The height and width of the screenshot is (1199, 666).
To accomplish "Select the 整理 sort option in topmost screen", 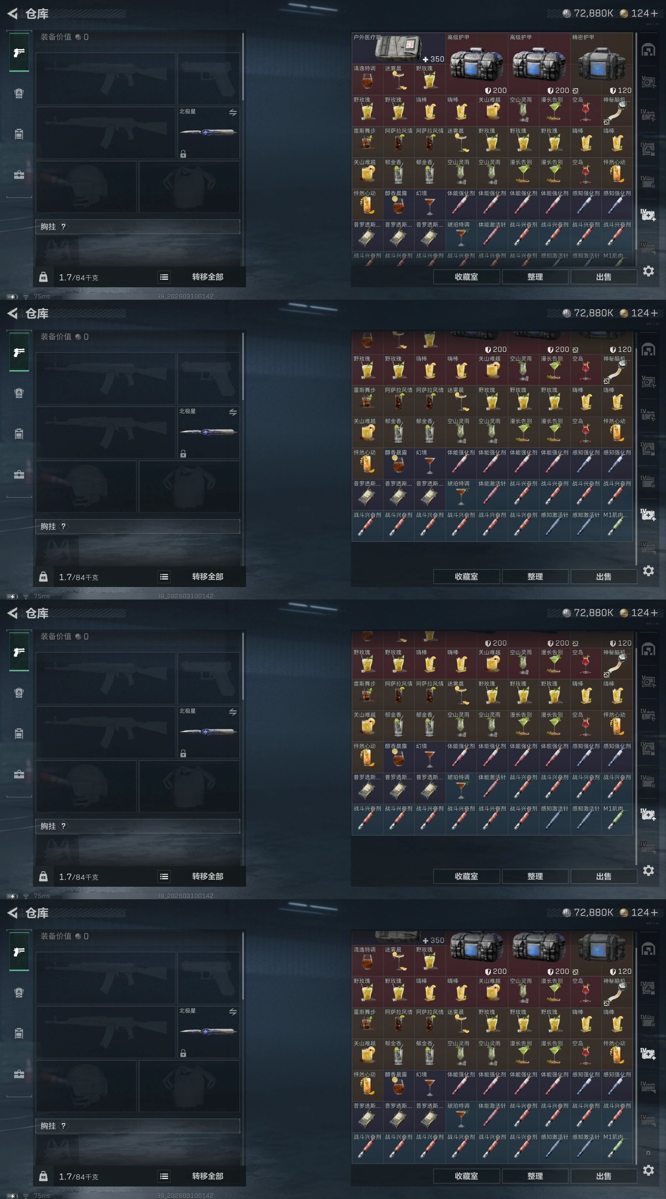I will click(535, 277).
